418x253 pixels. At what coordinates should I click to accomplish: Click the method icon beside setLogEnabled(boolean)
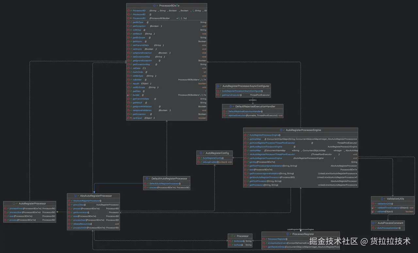coord(199,162)
